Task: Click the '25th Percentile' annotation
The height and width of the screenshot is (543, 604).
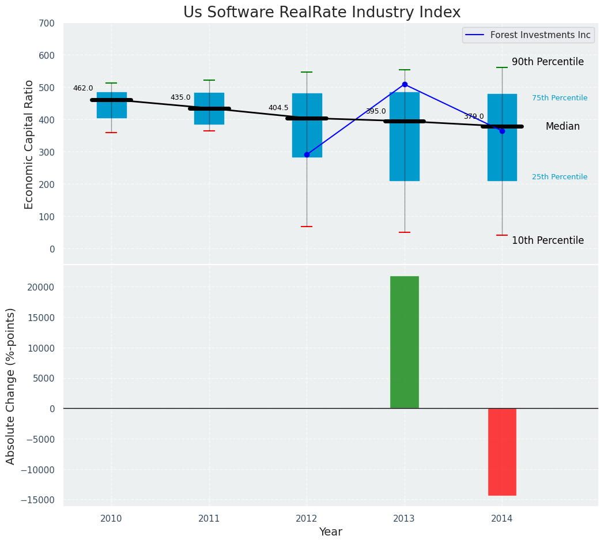Action: [x=560, y=177]
